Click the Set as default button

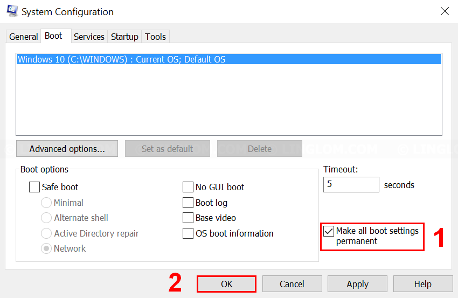[168, 149]
